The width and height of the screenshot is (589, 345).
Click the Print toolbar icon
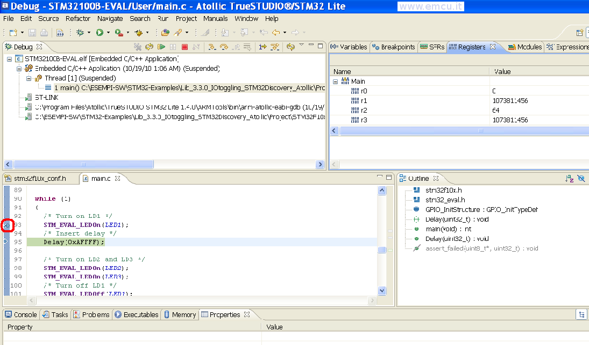click(x=44, y=33)
